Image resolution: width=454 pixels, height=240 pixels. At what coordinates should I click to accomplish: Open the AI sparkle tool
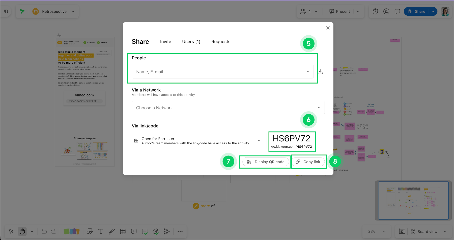[166, 231]
